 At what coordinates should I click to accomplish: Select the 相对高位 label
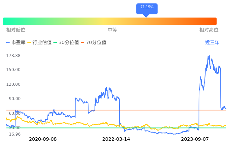[x=209, y=30]
